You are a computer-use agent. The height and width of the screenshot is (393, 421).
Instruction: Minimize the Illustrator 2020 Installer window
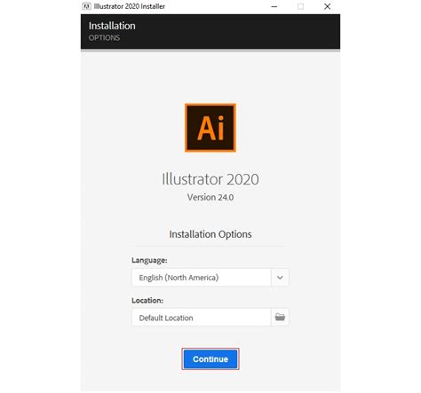click(x=274, y=6)
